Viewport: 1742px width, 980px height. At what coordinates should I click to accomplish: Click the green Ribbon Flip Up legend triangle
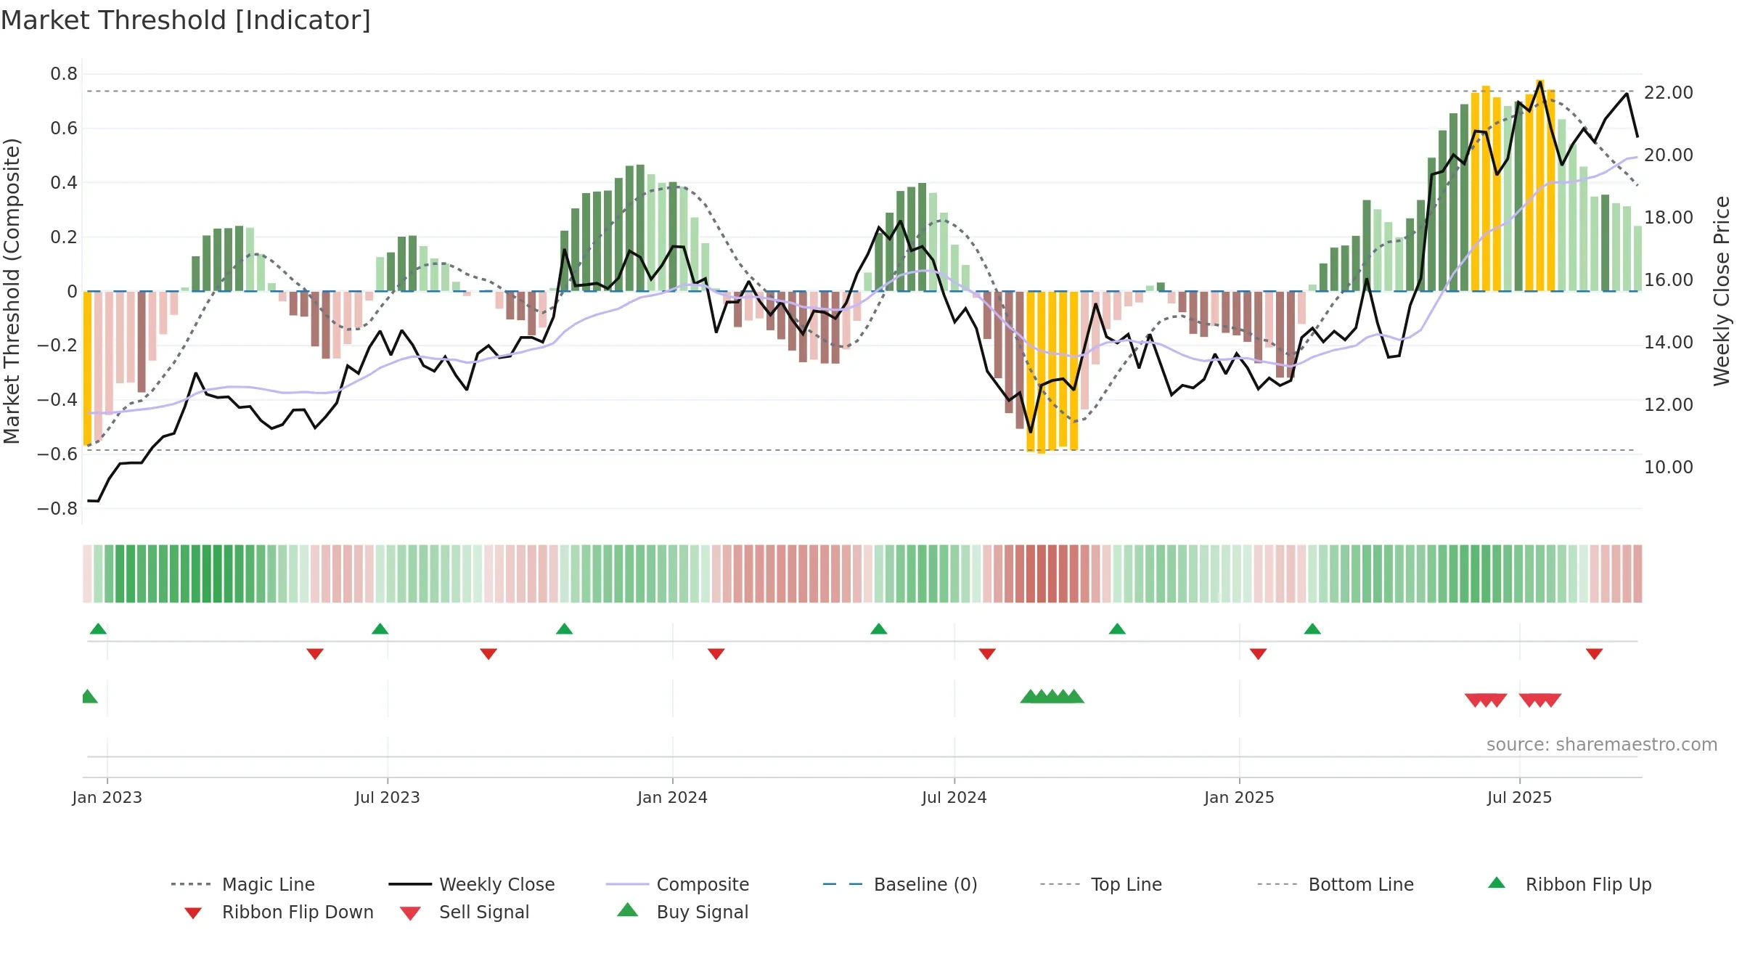(x=1497, y=883)
